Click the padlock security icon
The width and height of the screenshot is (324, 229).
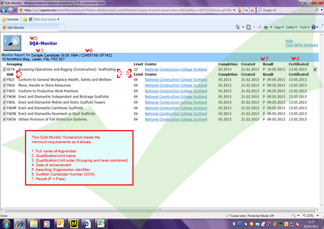(239, 10)
